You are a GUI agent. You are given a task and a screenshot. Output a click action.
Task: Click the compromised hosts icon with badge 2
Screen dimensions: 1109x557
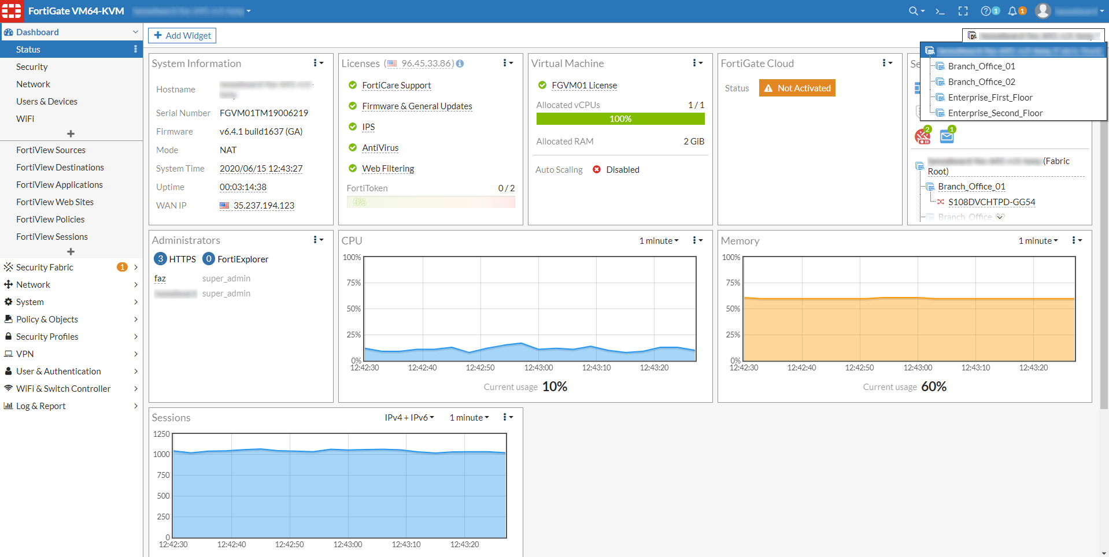click(x=922, y=135)
